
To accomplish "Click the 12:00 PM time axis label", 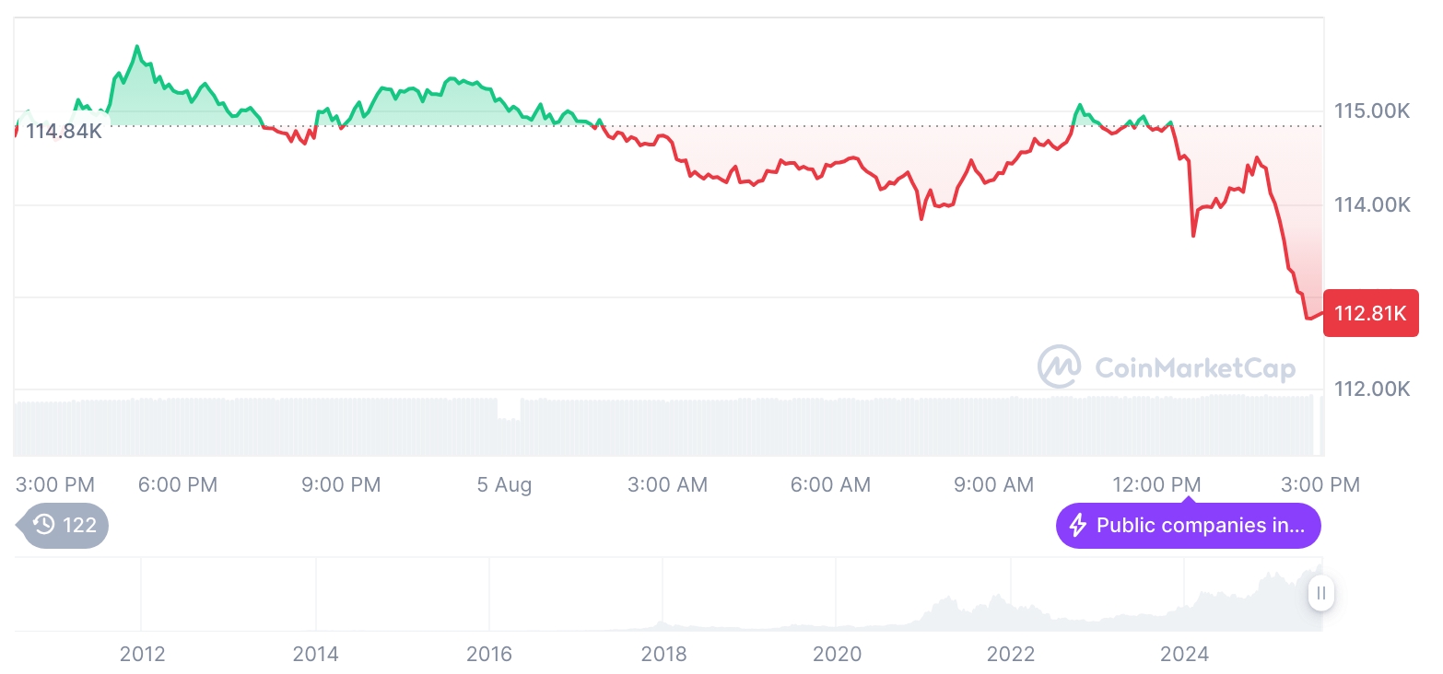I will [1156, 484].
